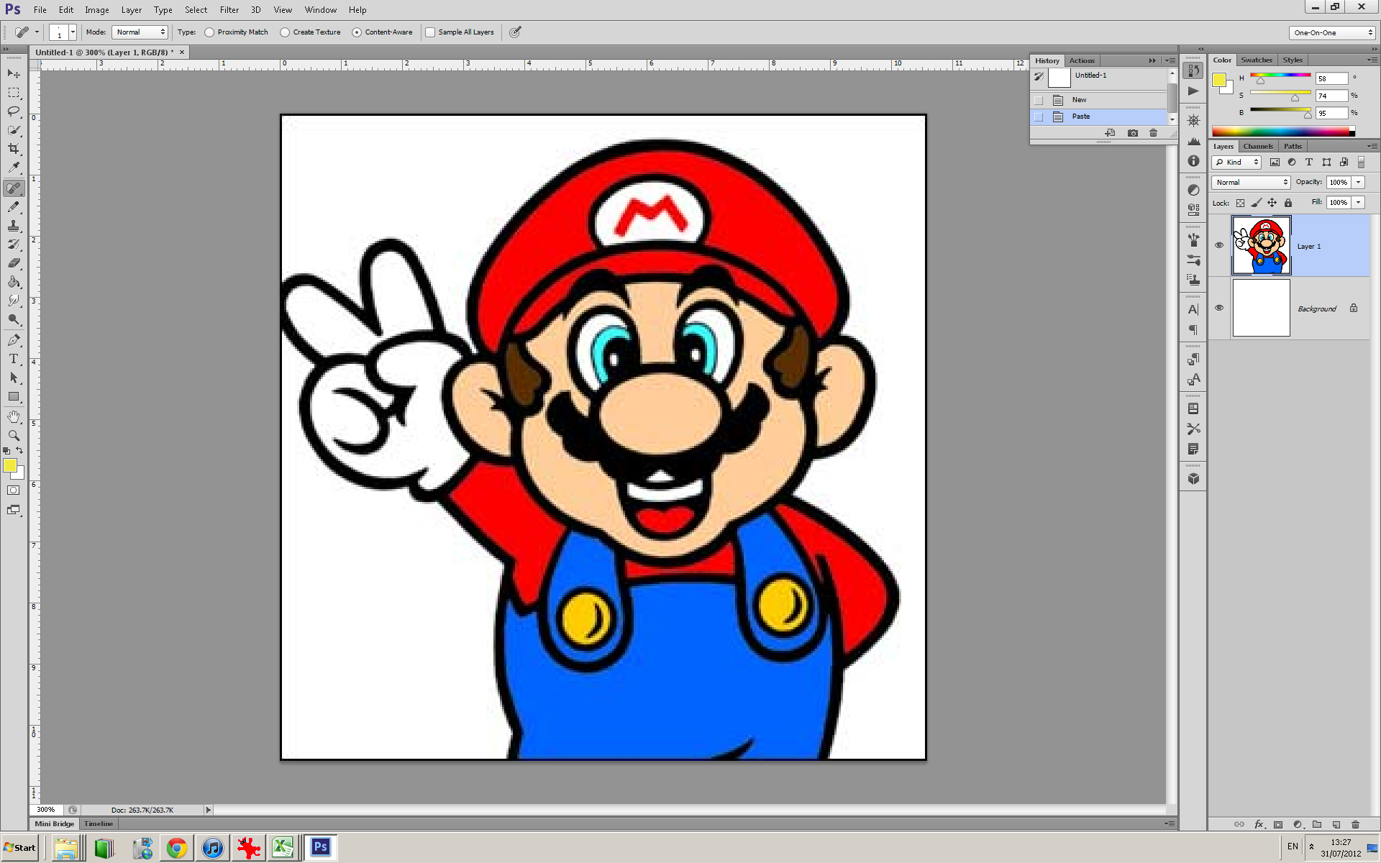
Task: Open the tool preset picker dropdown
Action: click(26, 32)
